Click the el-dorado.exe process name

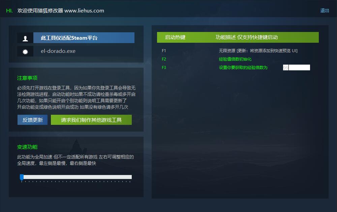click(x=58, y=51)
